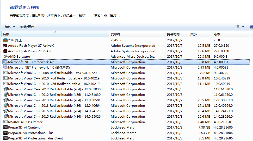This screenshot has height=141, width=253.
Task: Click the Microsoft .NET Framework 4.6 icon
Action: click(x=5, y=62)
